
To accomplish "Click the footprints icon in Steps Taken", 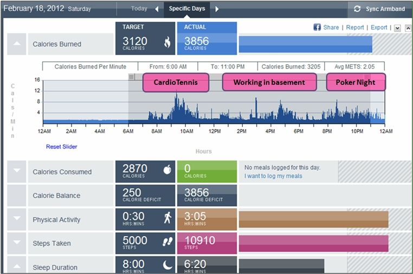I will [167, 242].
